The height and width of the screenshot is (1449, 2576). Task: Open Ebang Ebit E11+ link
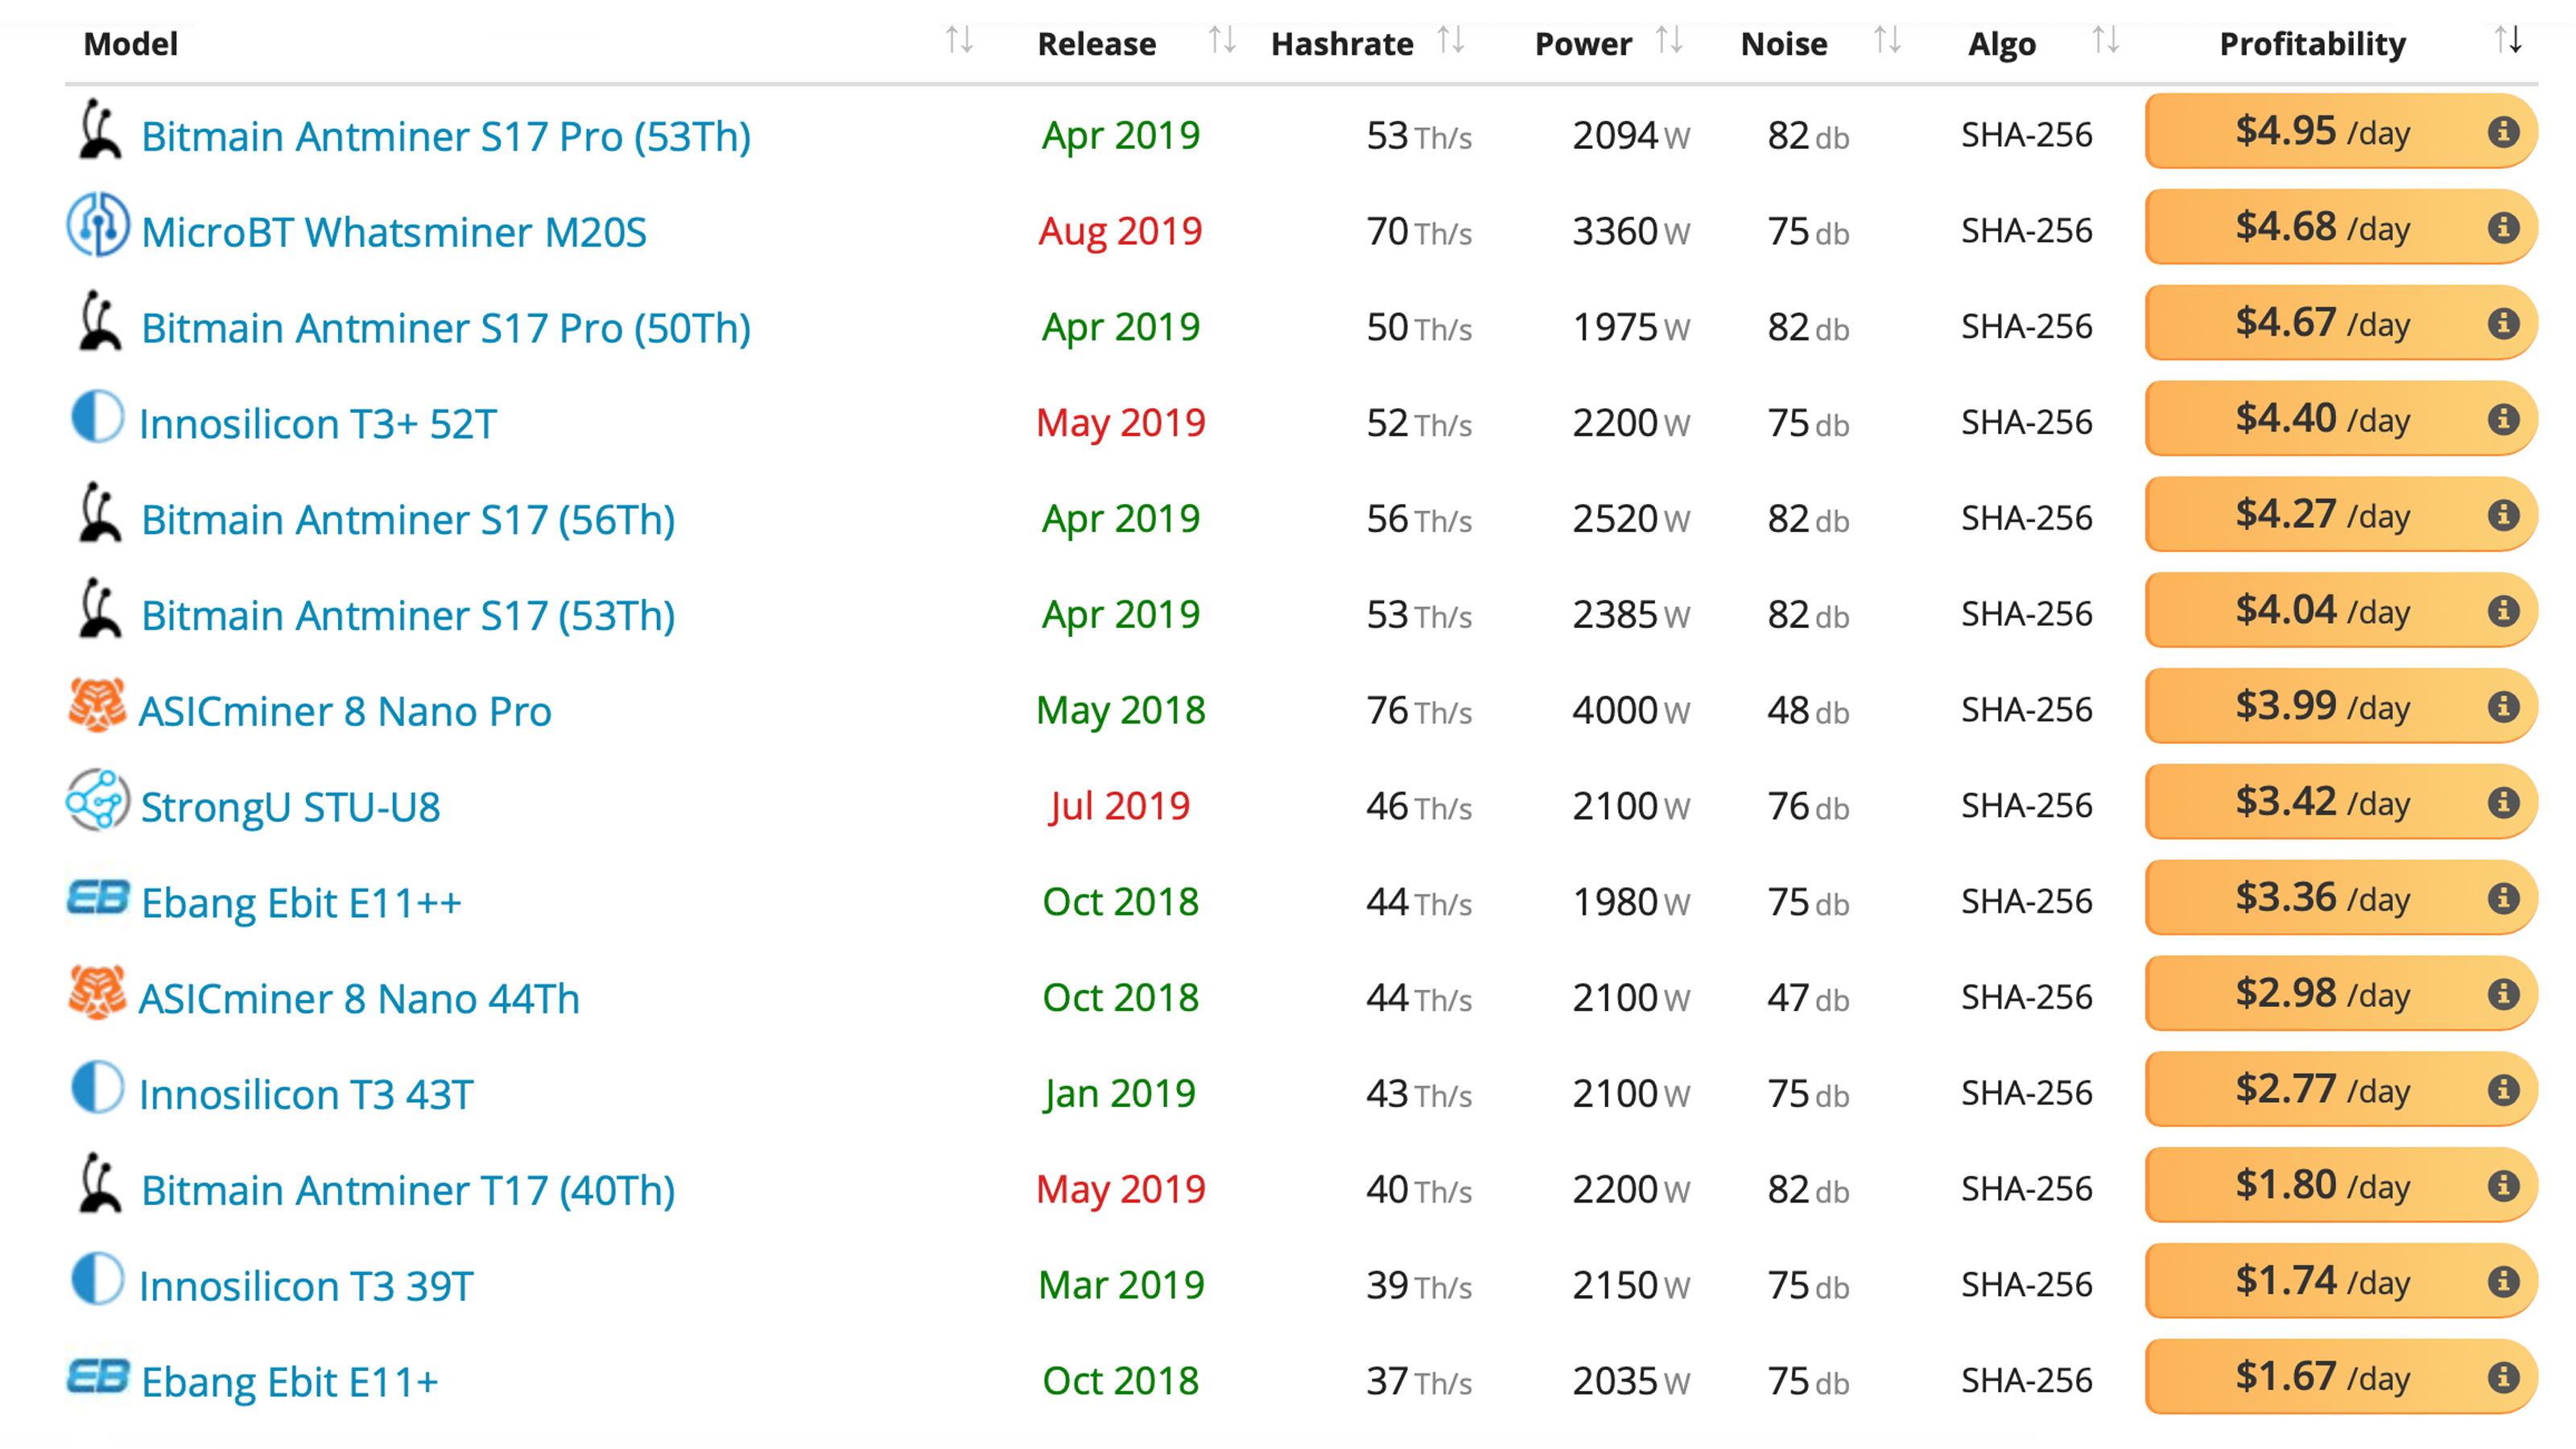[x=290, y=1382]
